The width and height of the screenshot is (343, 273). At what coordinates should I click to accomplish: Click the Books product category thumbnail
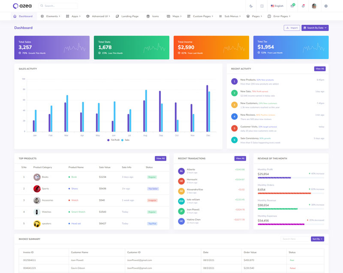click(37, 177)
